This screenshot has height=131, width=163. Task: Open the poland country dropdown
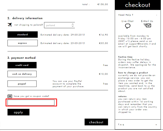[59, 25]
